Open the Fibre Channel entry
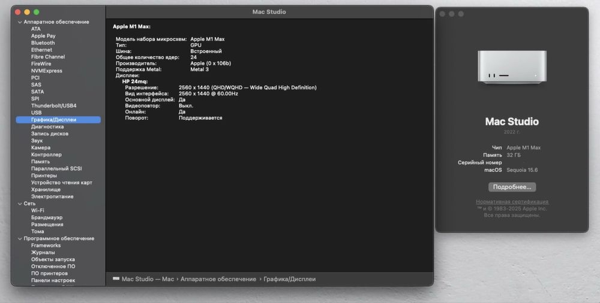 [x=48, y=56]
